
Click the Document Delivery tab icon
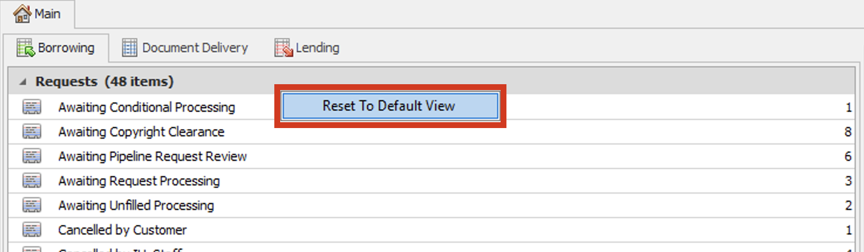click(x=130, y=48)
